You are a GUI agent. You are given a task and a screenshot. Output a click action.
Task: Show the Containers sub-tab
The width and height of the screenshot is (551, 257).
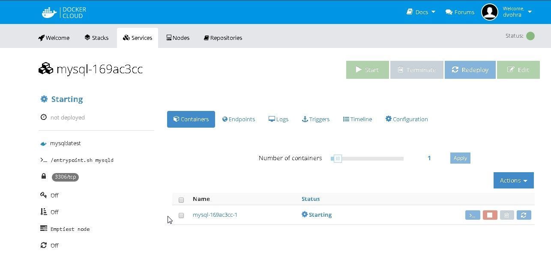coord(191,119)
